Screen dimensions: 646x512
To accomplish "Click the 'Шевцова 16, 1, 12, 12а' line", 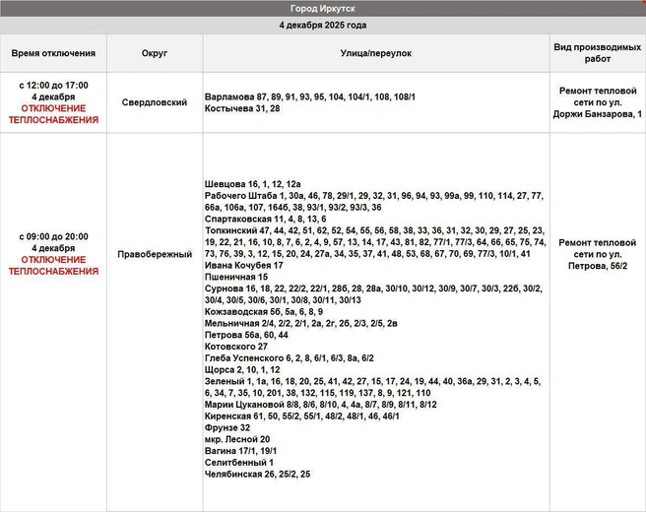I will (x=252, y=184).
